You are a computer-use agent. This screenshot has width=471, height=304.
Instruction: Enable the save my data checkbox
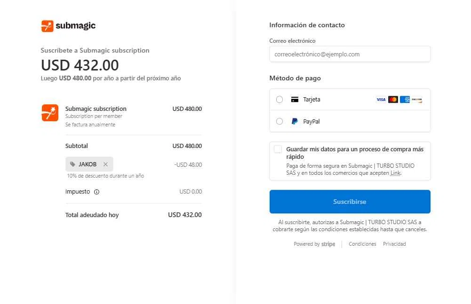pos(278,149)
